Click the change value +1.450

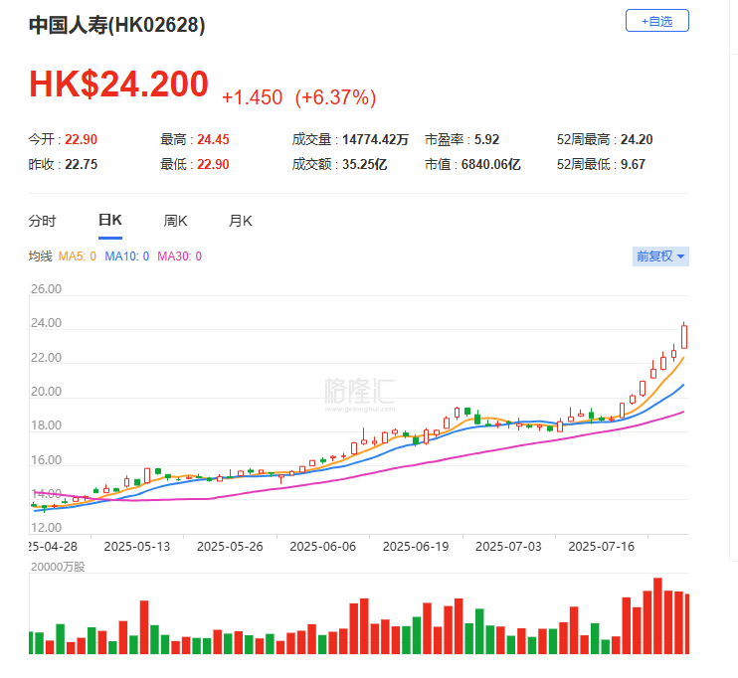point(252,97)
